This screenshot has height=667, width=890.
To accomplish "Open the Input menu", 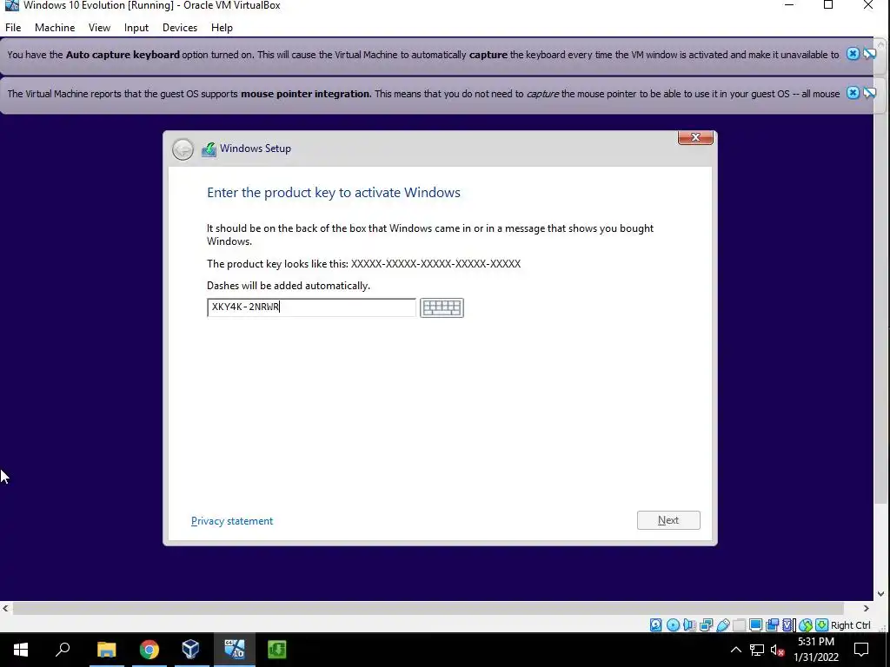I will (136, 27).
